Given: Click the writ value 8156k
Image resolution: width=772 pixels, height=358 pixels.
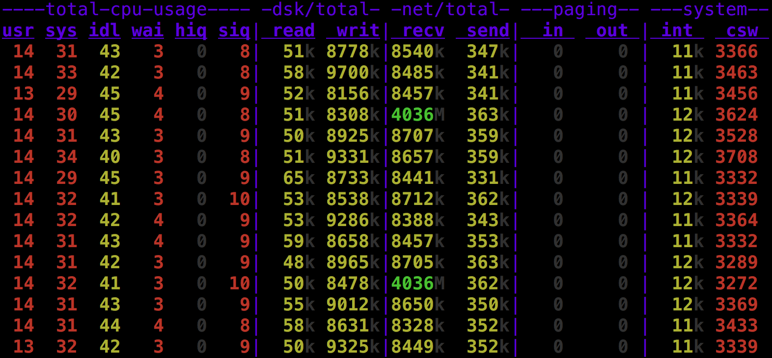Looking at the screenshot, I should (353, 94).
